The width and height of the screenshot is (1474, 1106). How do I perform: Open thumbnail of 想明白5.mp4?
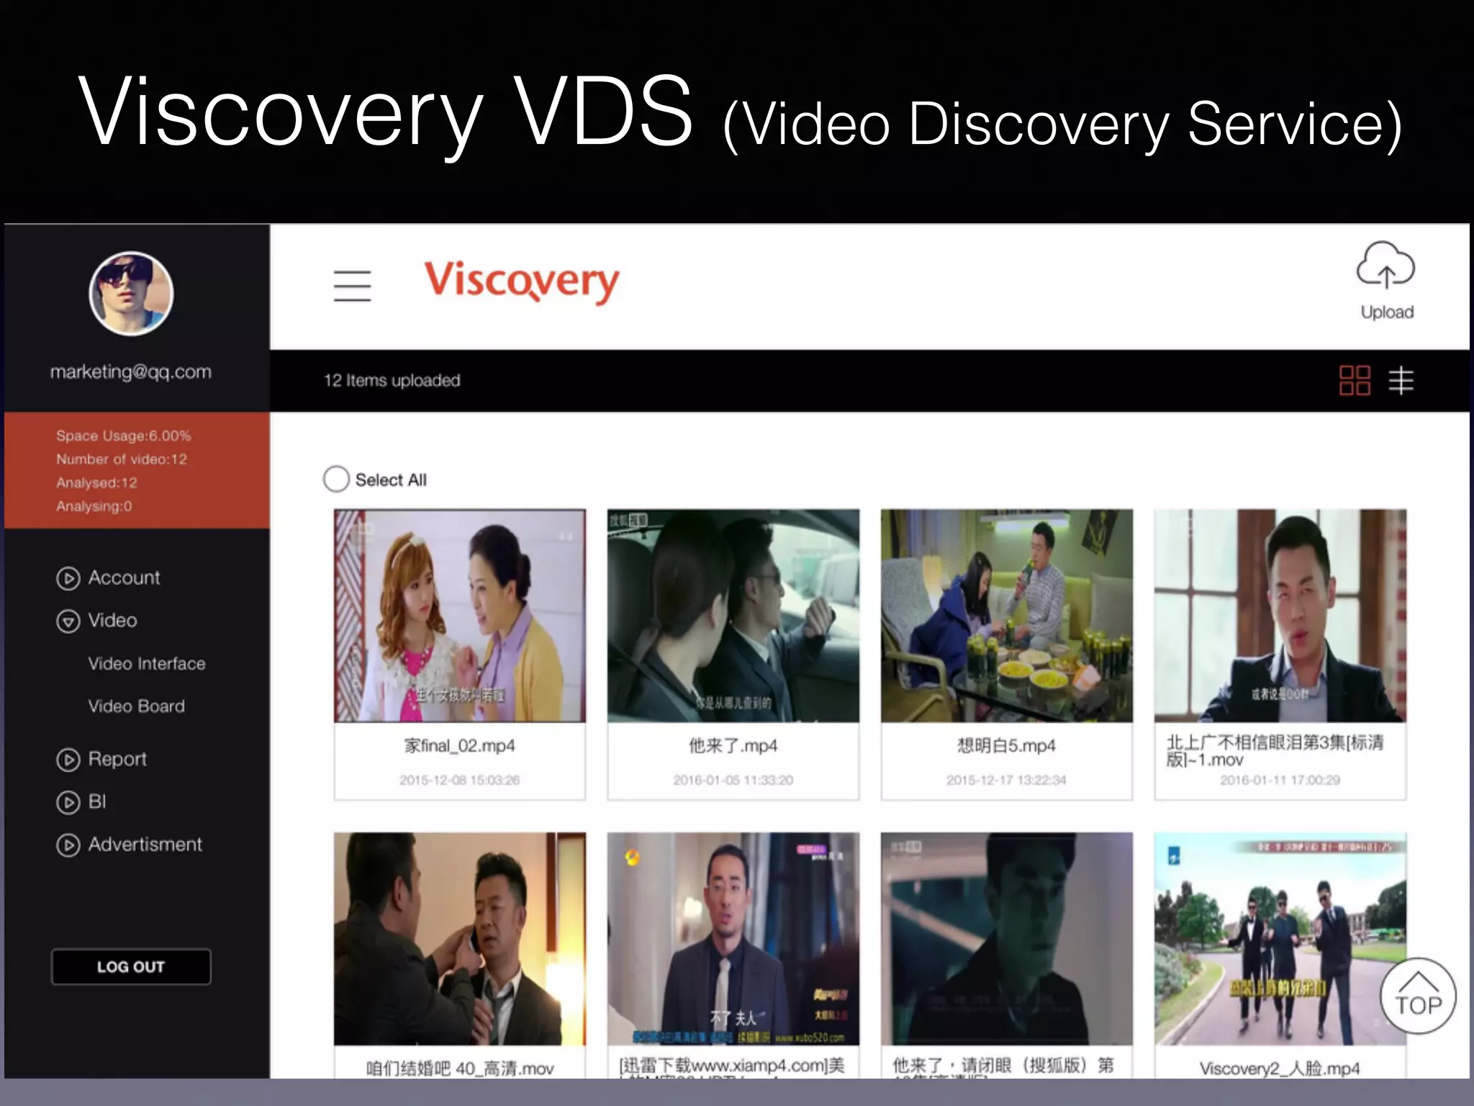point(1007,616)
